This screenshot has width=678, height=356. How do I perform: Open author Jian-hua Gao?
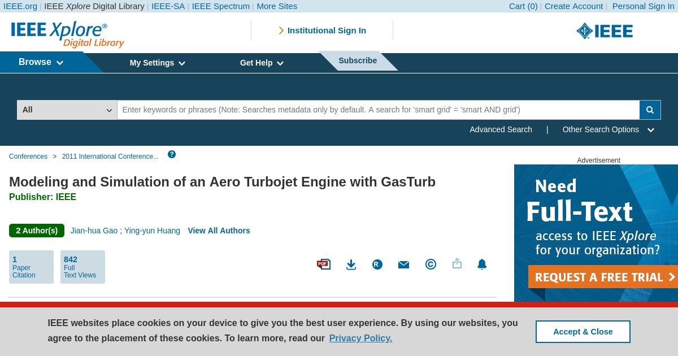point(94,231)
